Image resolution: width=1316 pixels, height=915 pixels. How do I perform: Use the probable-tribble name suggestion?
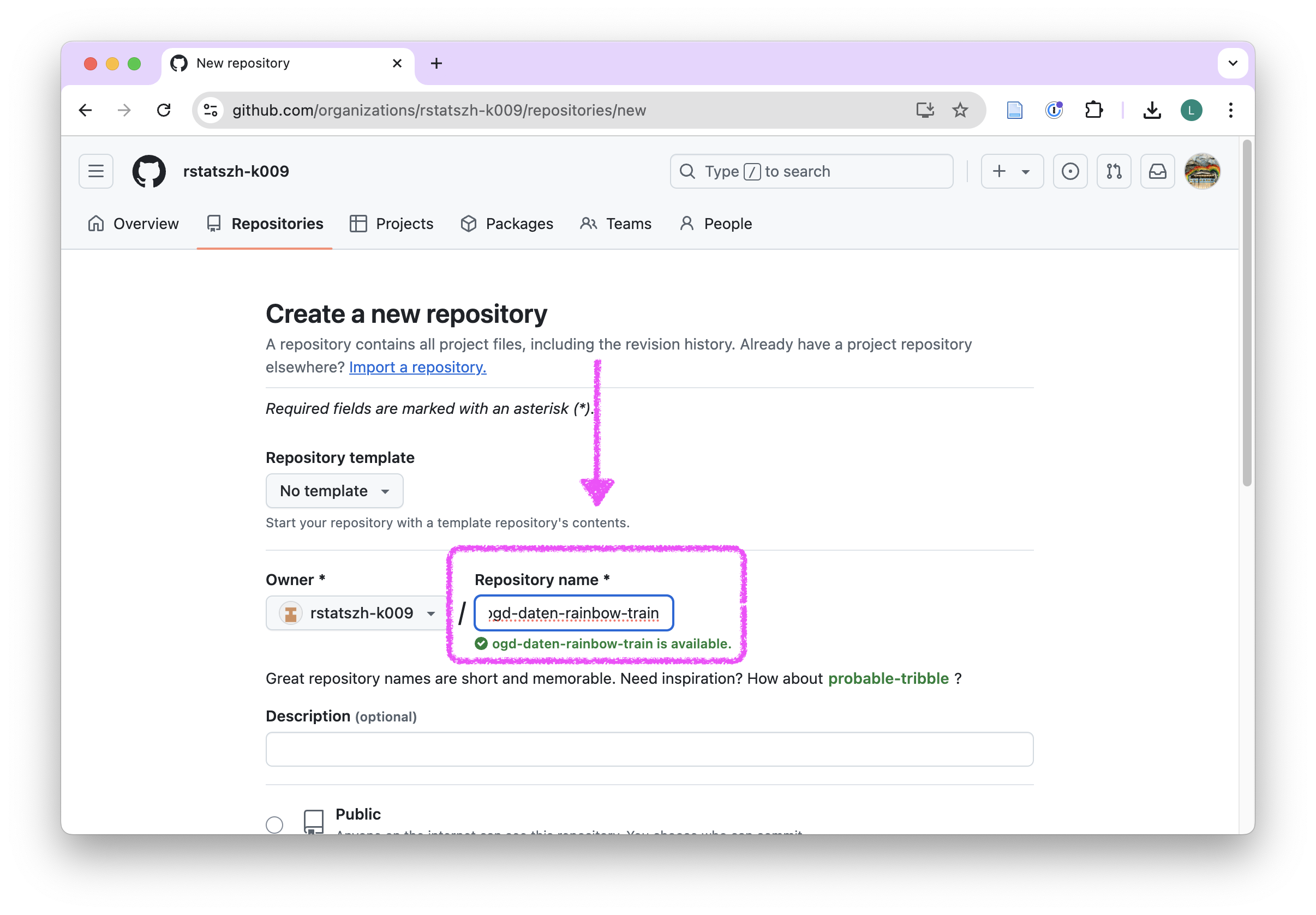[888, 678]
